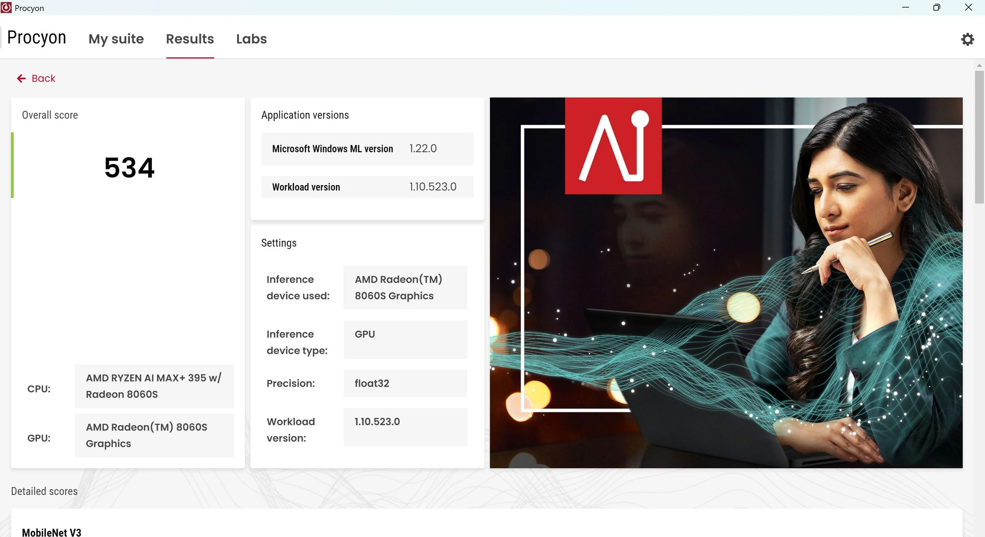Minimize the Procyon window
Screen dimensions: 985x537
[905, 8]
